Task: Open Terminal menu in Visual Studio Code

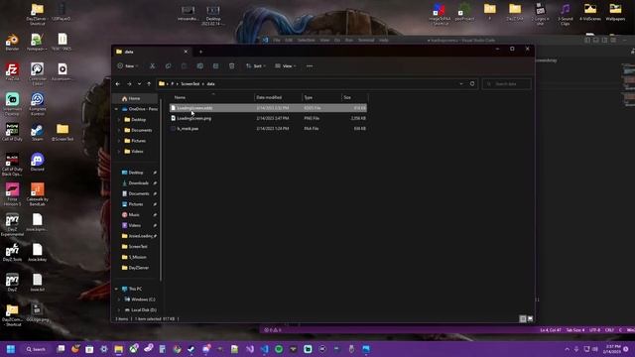Action: [x=366, y=40]
